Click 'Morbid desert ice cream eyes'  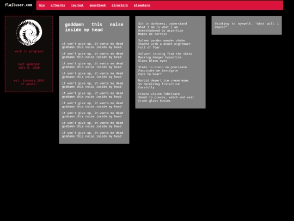tap(163, 80)
